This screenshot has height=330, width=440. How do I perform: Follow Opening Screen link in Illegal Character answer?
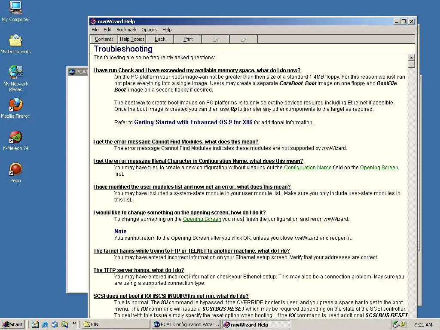[x=379, y=168]
